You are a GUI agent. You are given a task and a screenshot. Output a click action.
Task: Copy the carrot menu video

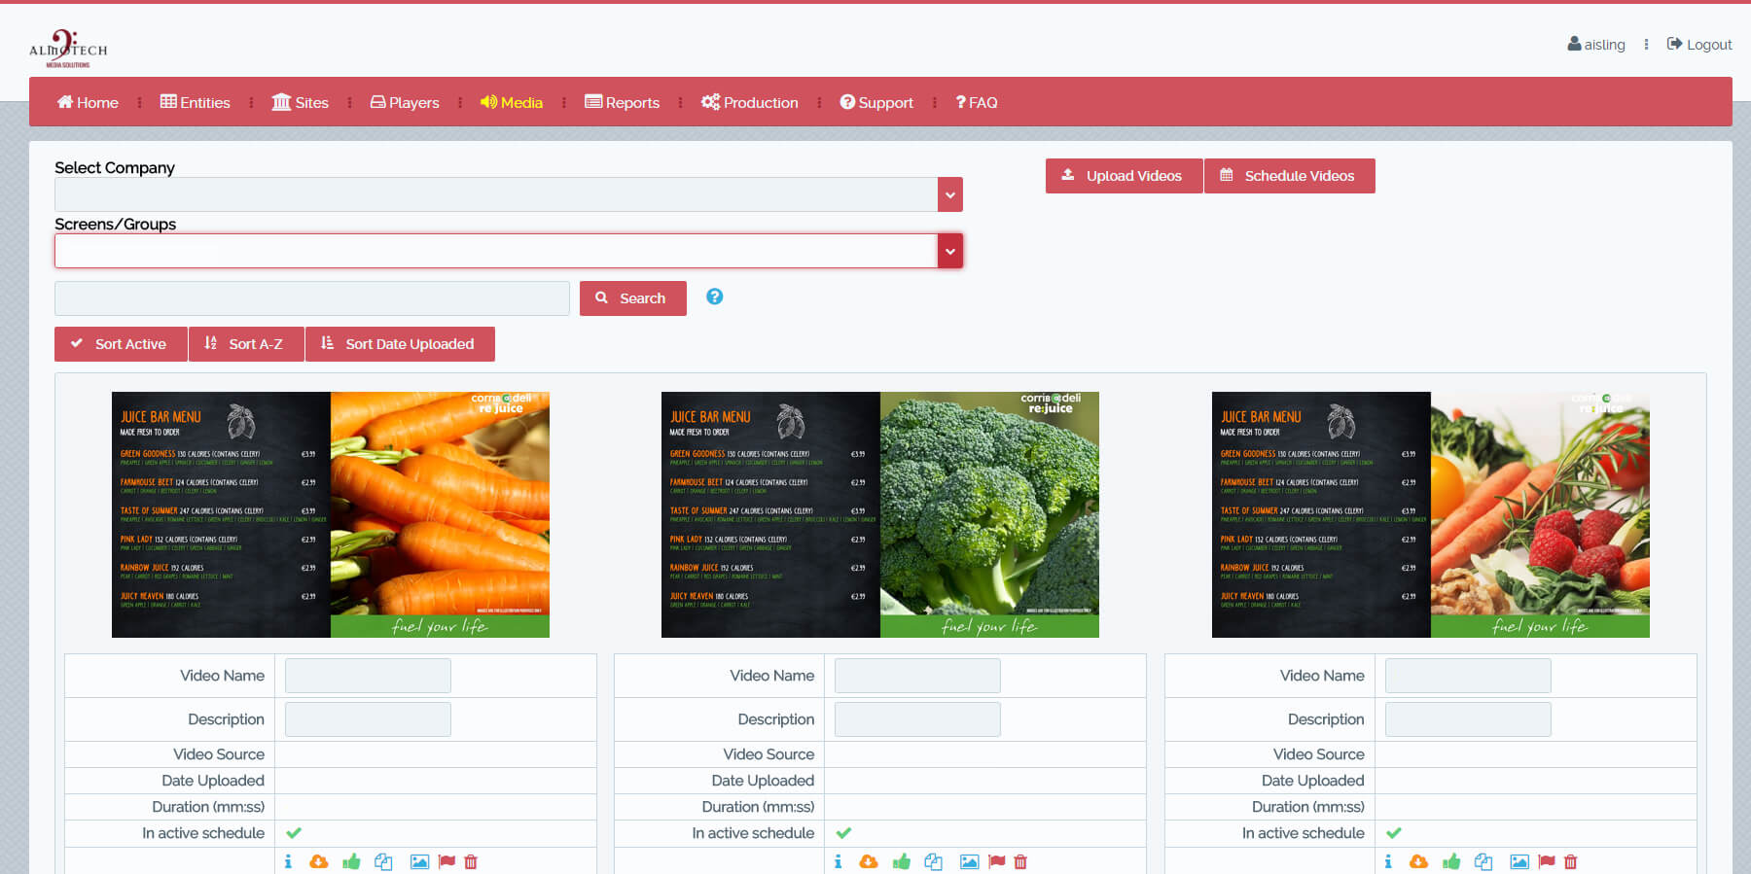pos(383,861)
